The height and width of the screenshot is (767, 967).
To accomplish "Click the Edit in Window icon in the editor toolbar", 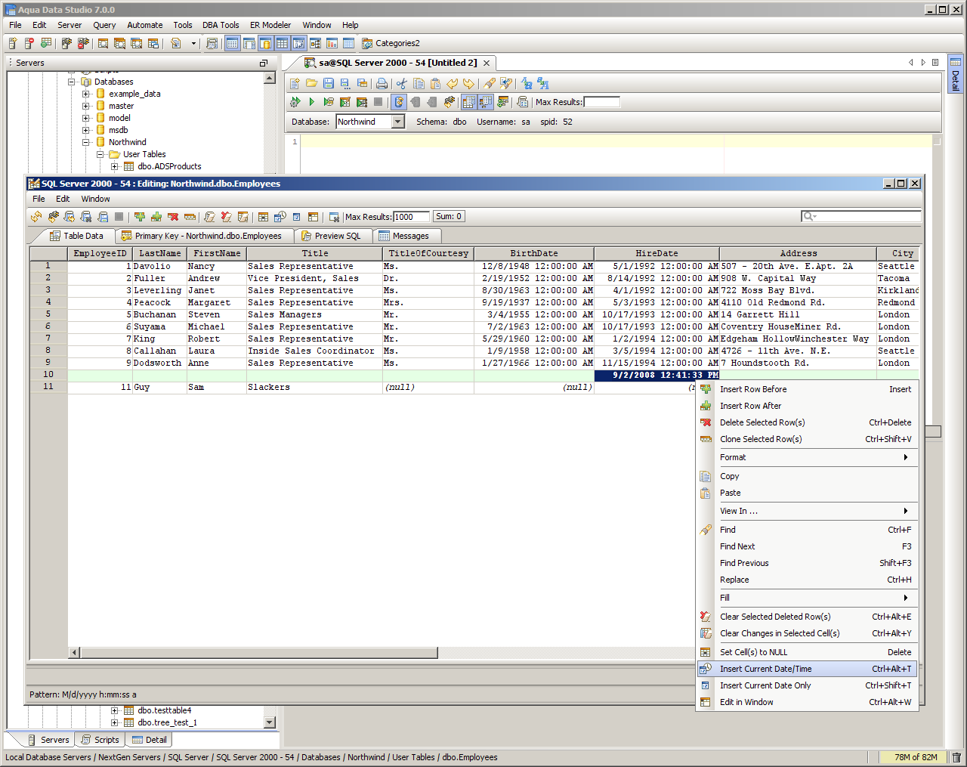I will pyautogui.click(x=313, y=217).
